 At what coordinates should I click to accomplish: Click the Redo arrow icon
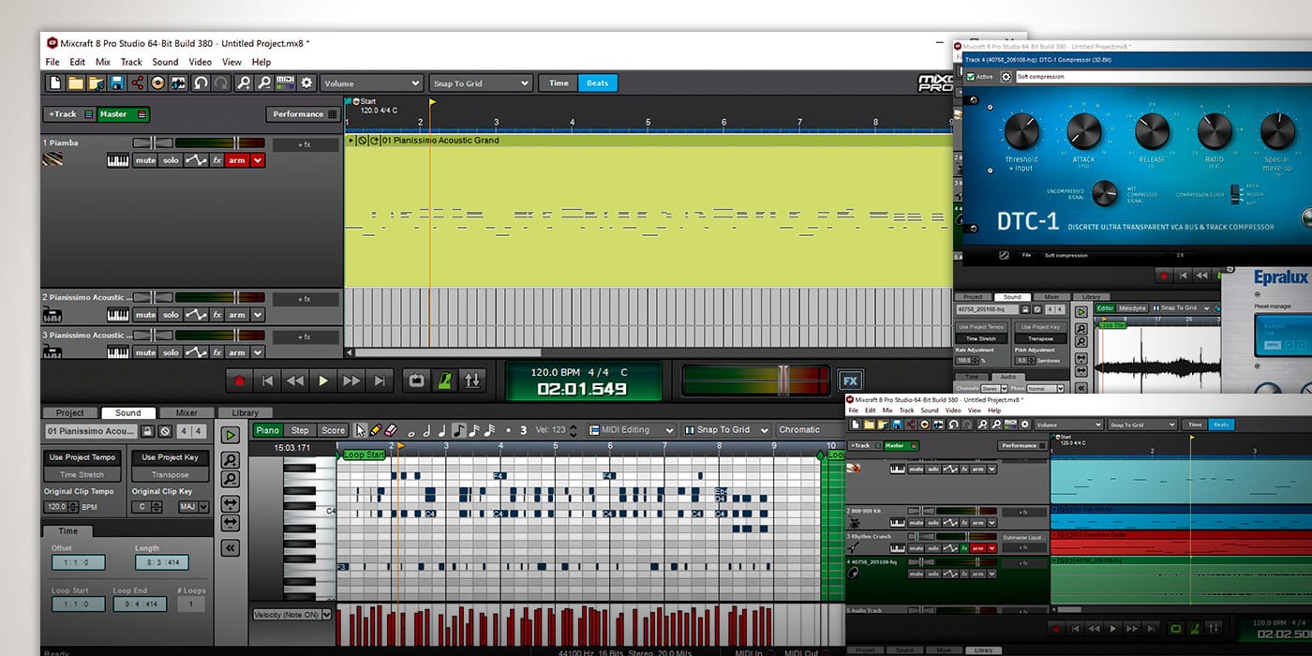click(x=220, y=83)
